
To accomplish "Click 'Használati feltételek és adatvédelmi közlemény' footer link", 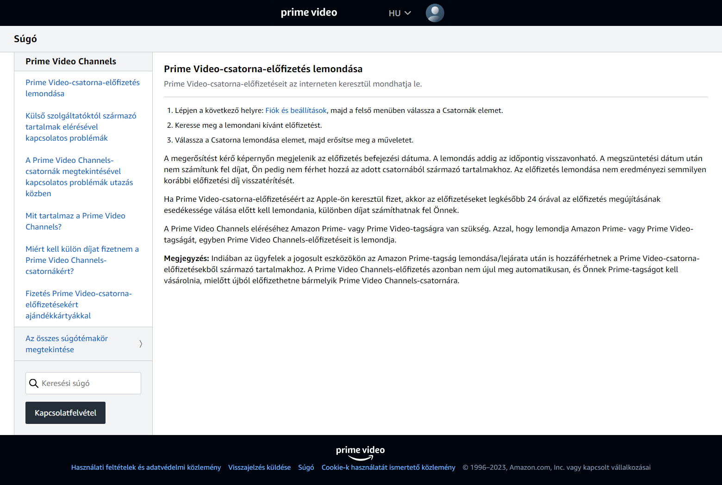I will (x=146, y=467).
